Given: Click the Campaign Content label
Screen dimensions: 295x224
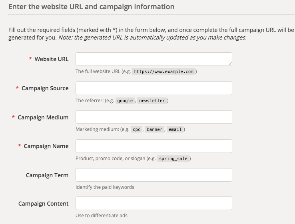Looking at the screenshot, I should pos(43,204).
